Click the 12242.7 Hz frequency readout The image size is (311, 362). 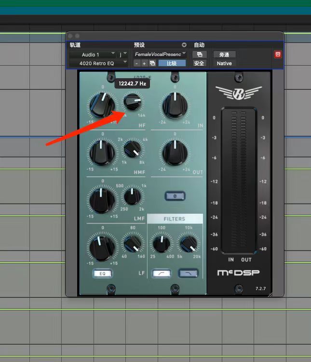(132, 84)
